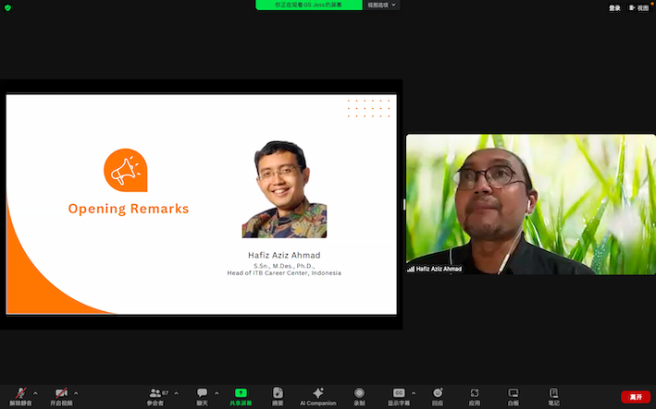Screen dimensions: 656x409
Task: Select Hafiz Aziz Ahmad speaker video tile
Action: tap(531, 204)
